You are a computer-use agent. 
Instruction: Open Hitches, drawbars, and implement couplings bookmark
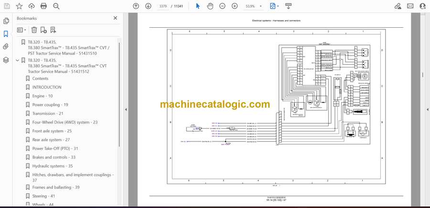[x=73, y=177]
